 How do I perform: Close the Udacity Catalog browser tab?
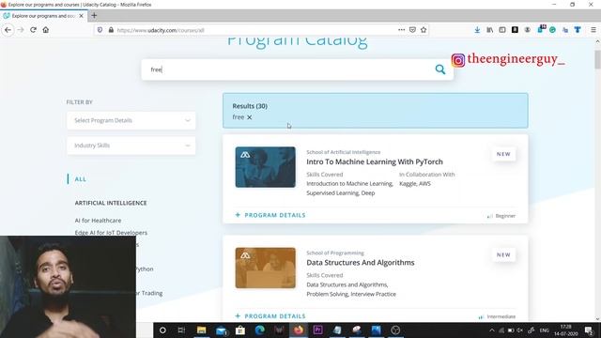tap(82, 16)
